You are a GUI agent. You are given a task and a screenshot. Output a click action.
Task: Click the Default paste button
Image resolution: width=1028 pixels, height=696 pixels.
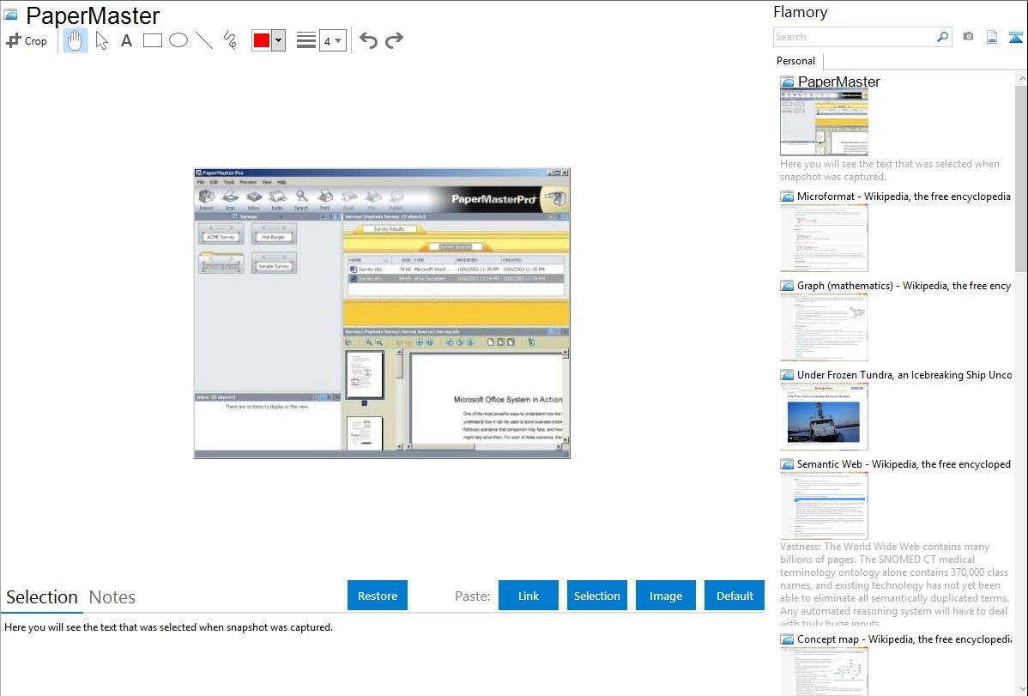pos(735,596)
